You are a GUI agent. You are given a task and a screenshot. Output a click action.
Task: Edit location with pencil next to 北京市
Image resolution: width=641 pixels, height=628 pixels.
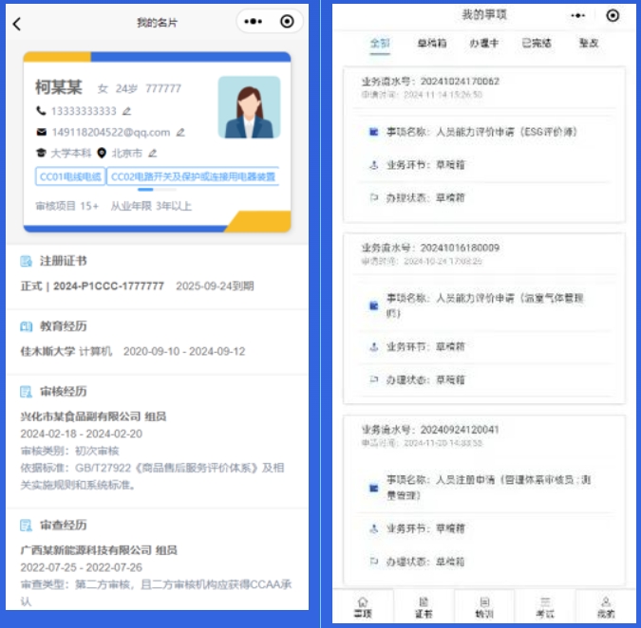(x=152, y=153)
